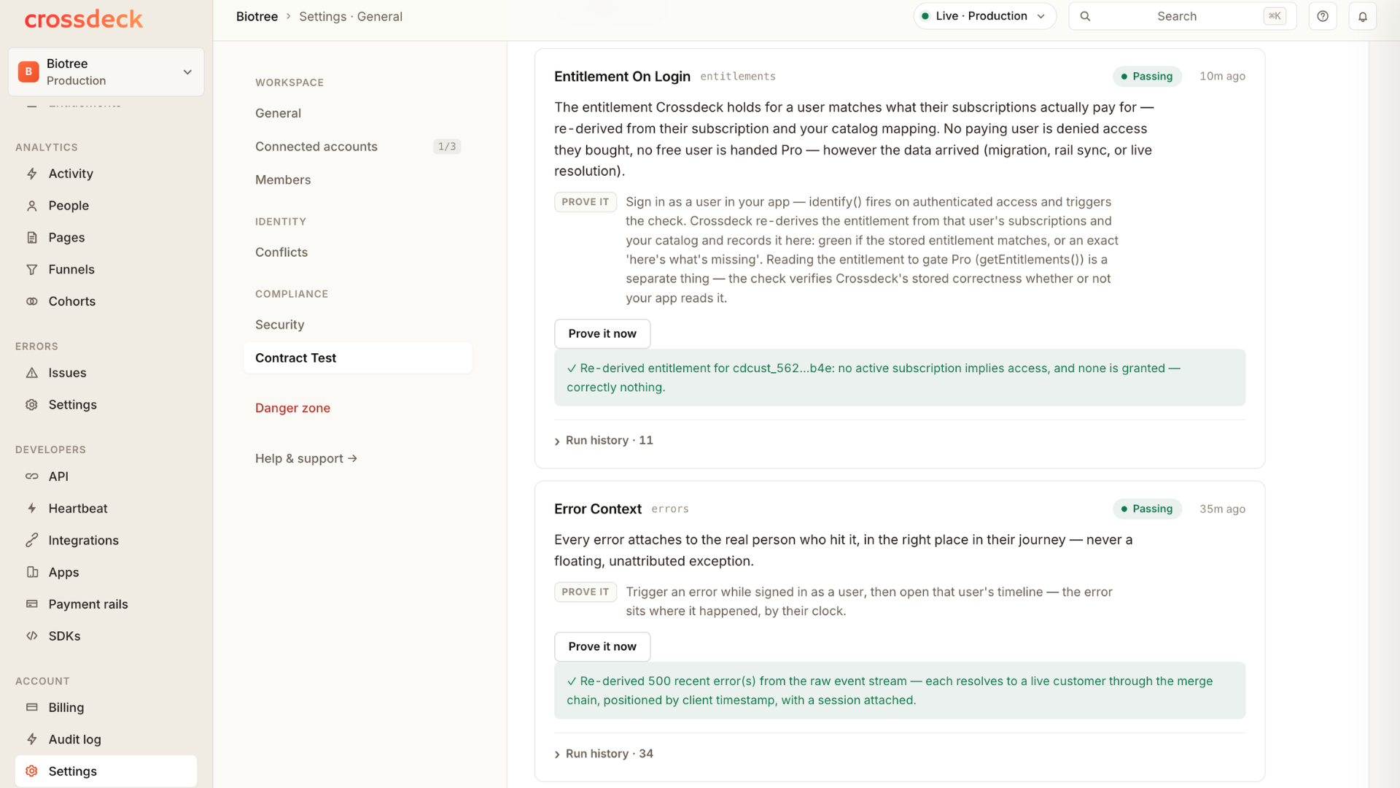The height and width of the screenshot is (788, 1400).
Task: Click the Payment rails card icon
Action: pos(32,604)
